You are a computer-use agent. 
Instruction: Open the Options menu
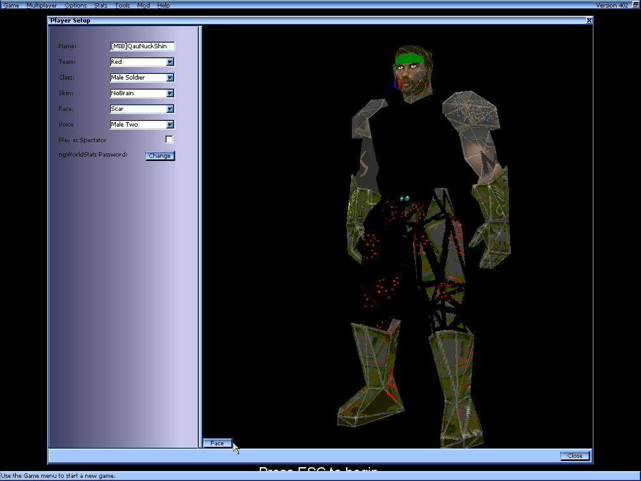point(75,5)
